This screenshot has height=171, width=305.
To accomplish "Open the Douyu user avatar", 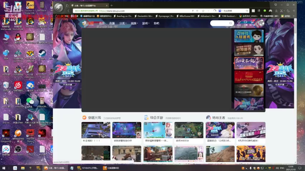I will (261, 23).
